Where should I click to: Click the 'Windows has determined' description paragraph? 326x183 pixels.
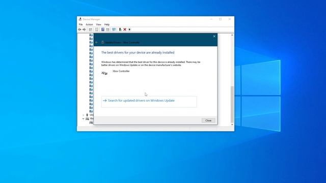(x=151, y=64)
